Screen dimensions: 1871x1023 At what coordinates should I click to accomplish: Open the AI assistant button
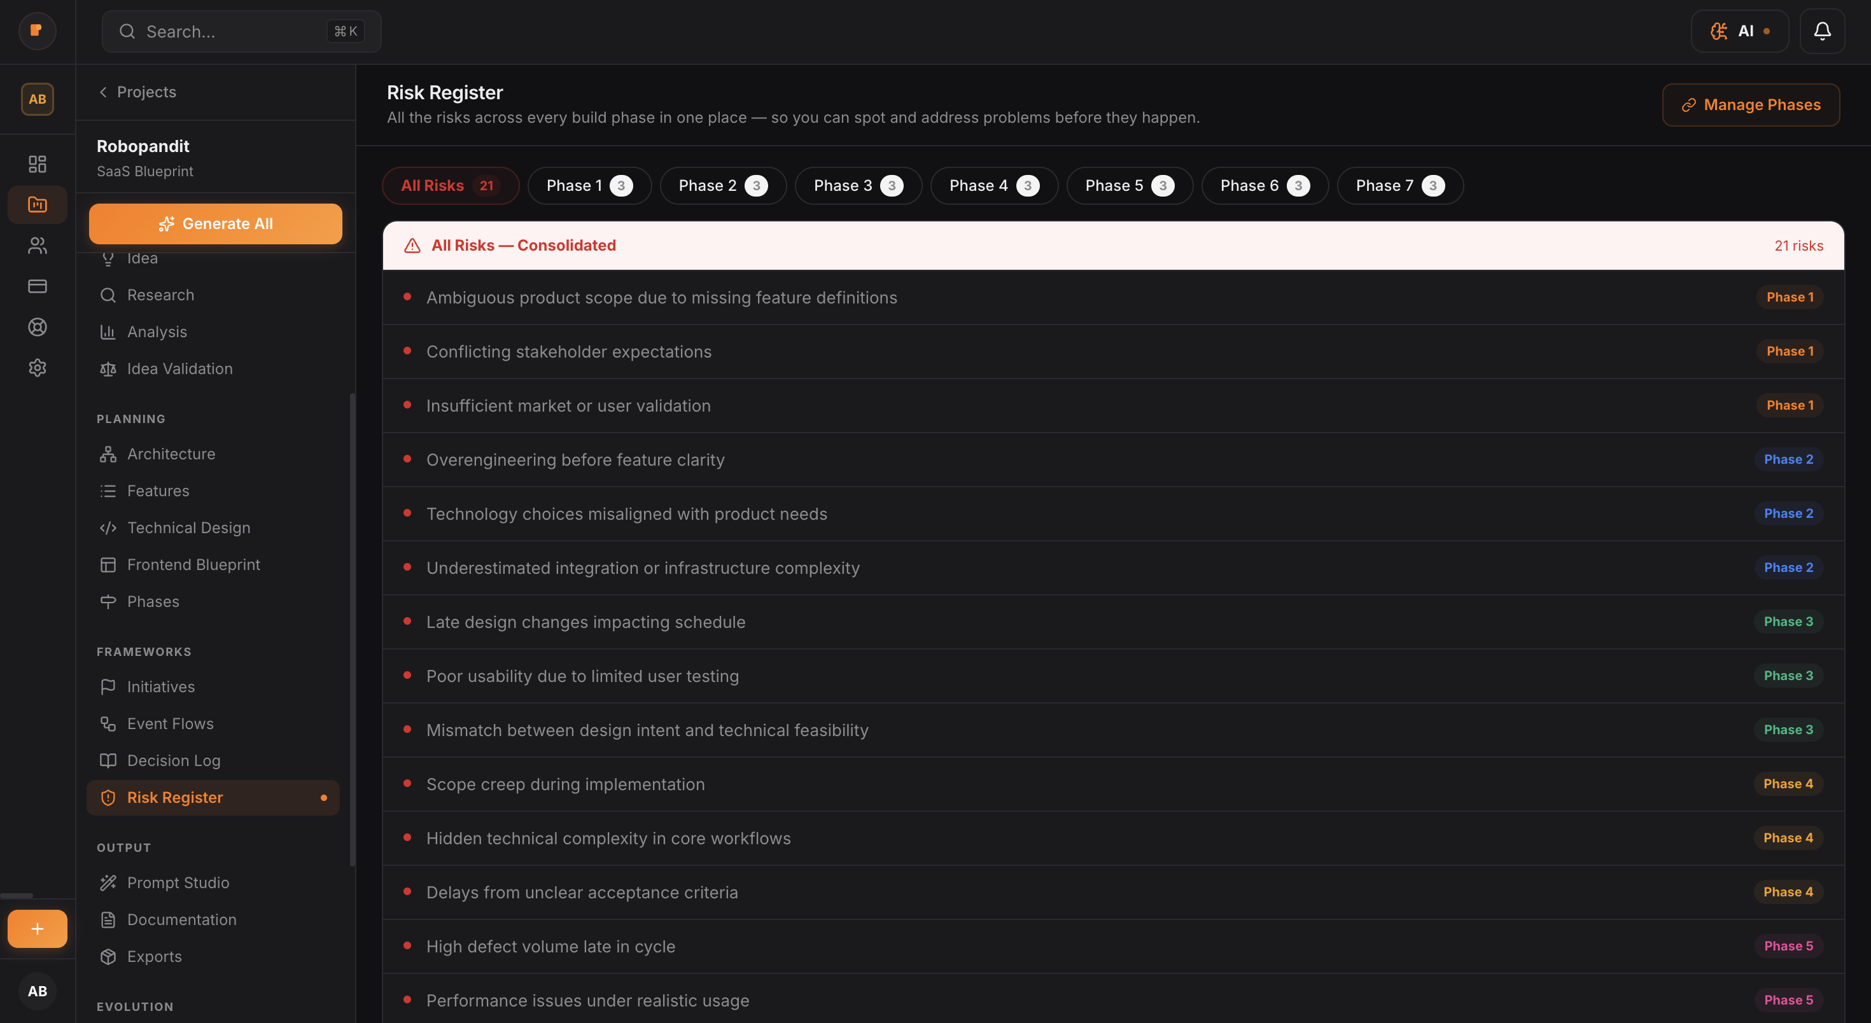click(1741, 31)
